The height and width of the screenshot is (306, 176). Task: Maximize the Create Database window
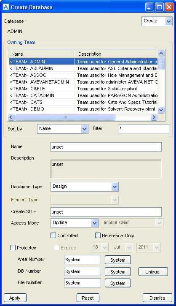(159, 7)
